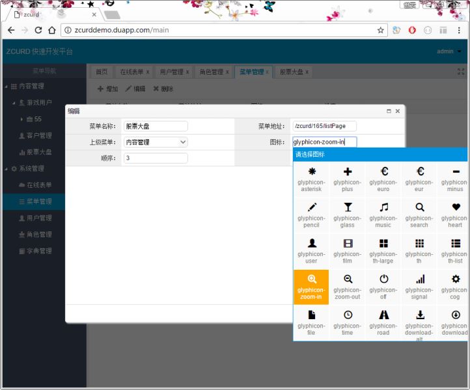Maximize the 编辑 dialog

click(389, 111)
